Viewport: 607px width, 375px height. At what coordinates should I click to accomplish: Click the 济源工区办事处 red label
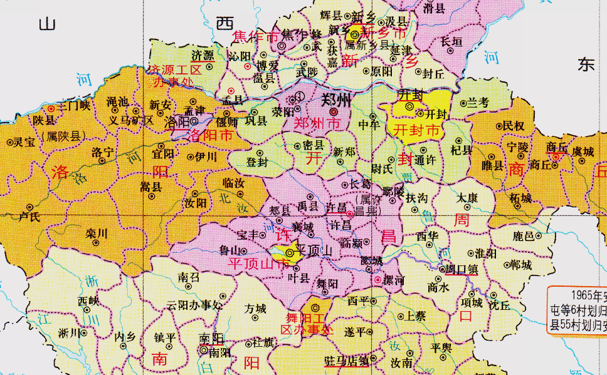174,75
